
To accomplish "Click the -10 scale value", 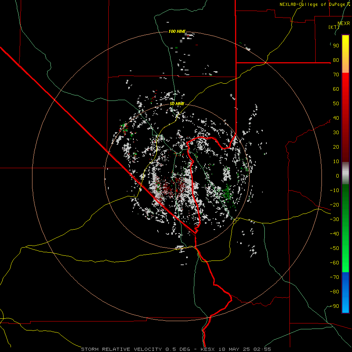I will pos(334,190).
